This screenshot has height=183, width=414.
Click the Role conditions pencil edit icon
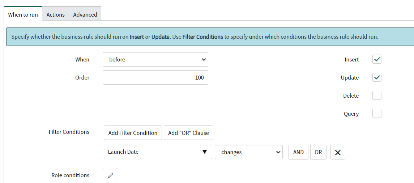pyautogui.click(x=110, y=175)
